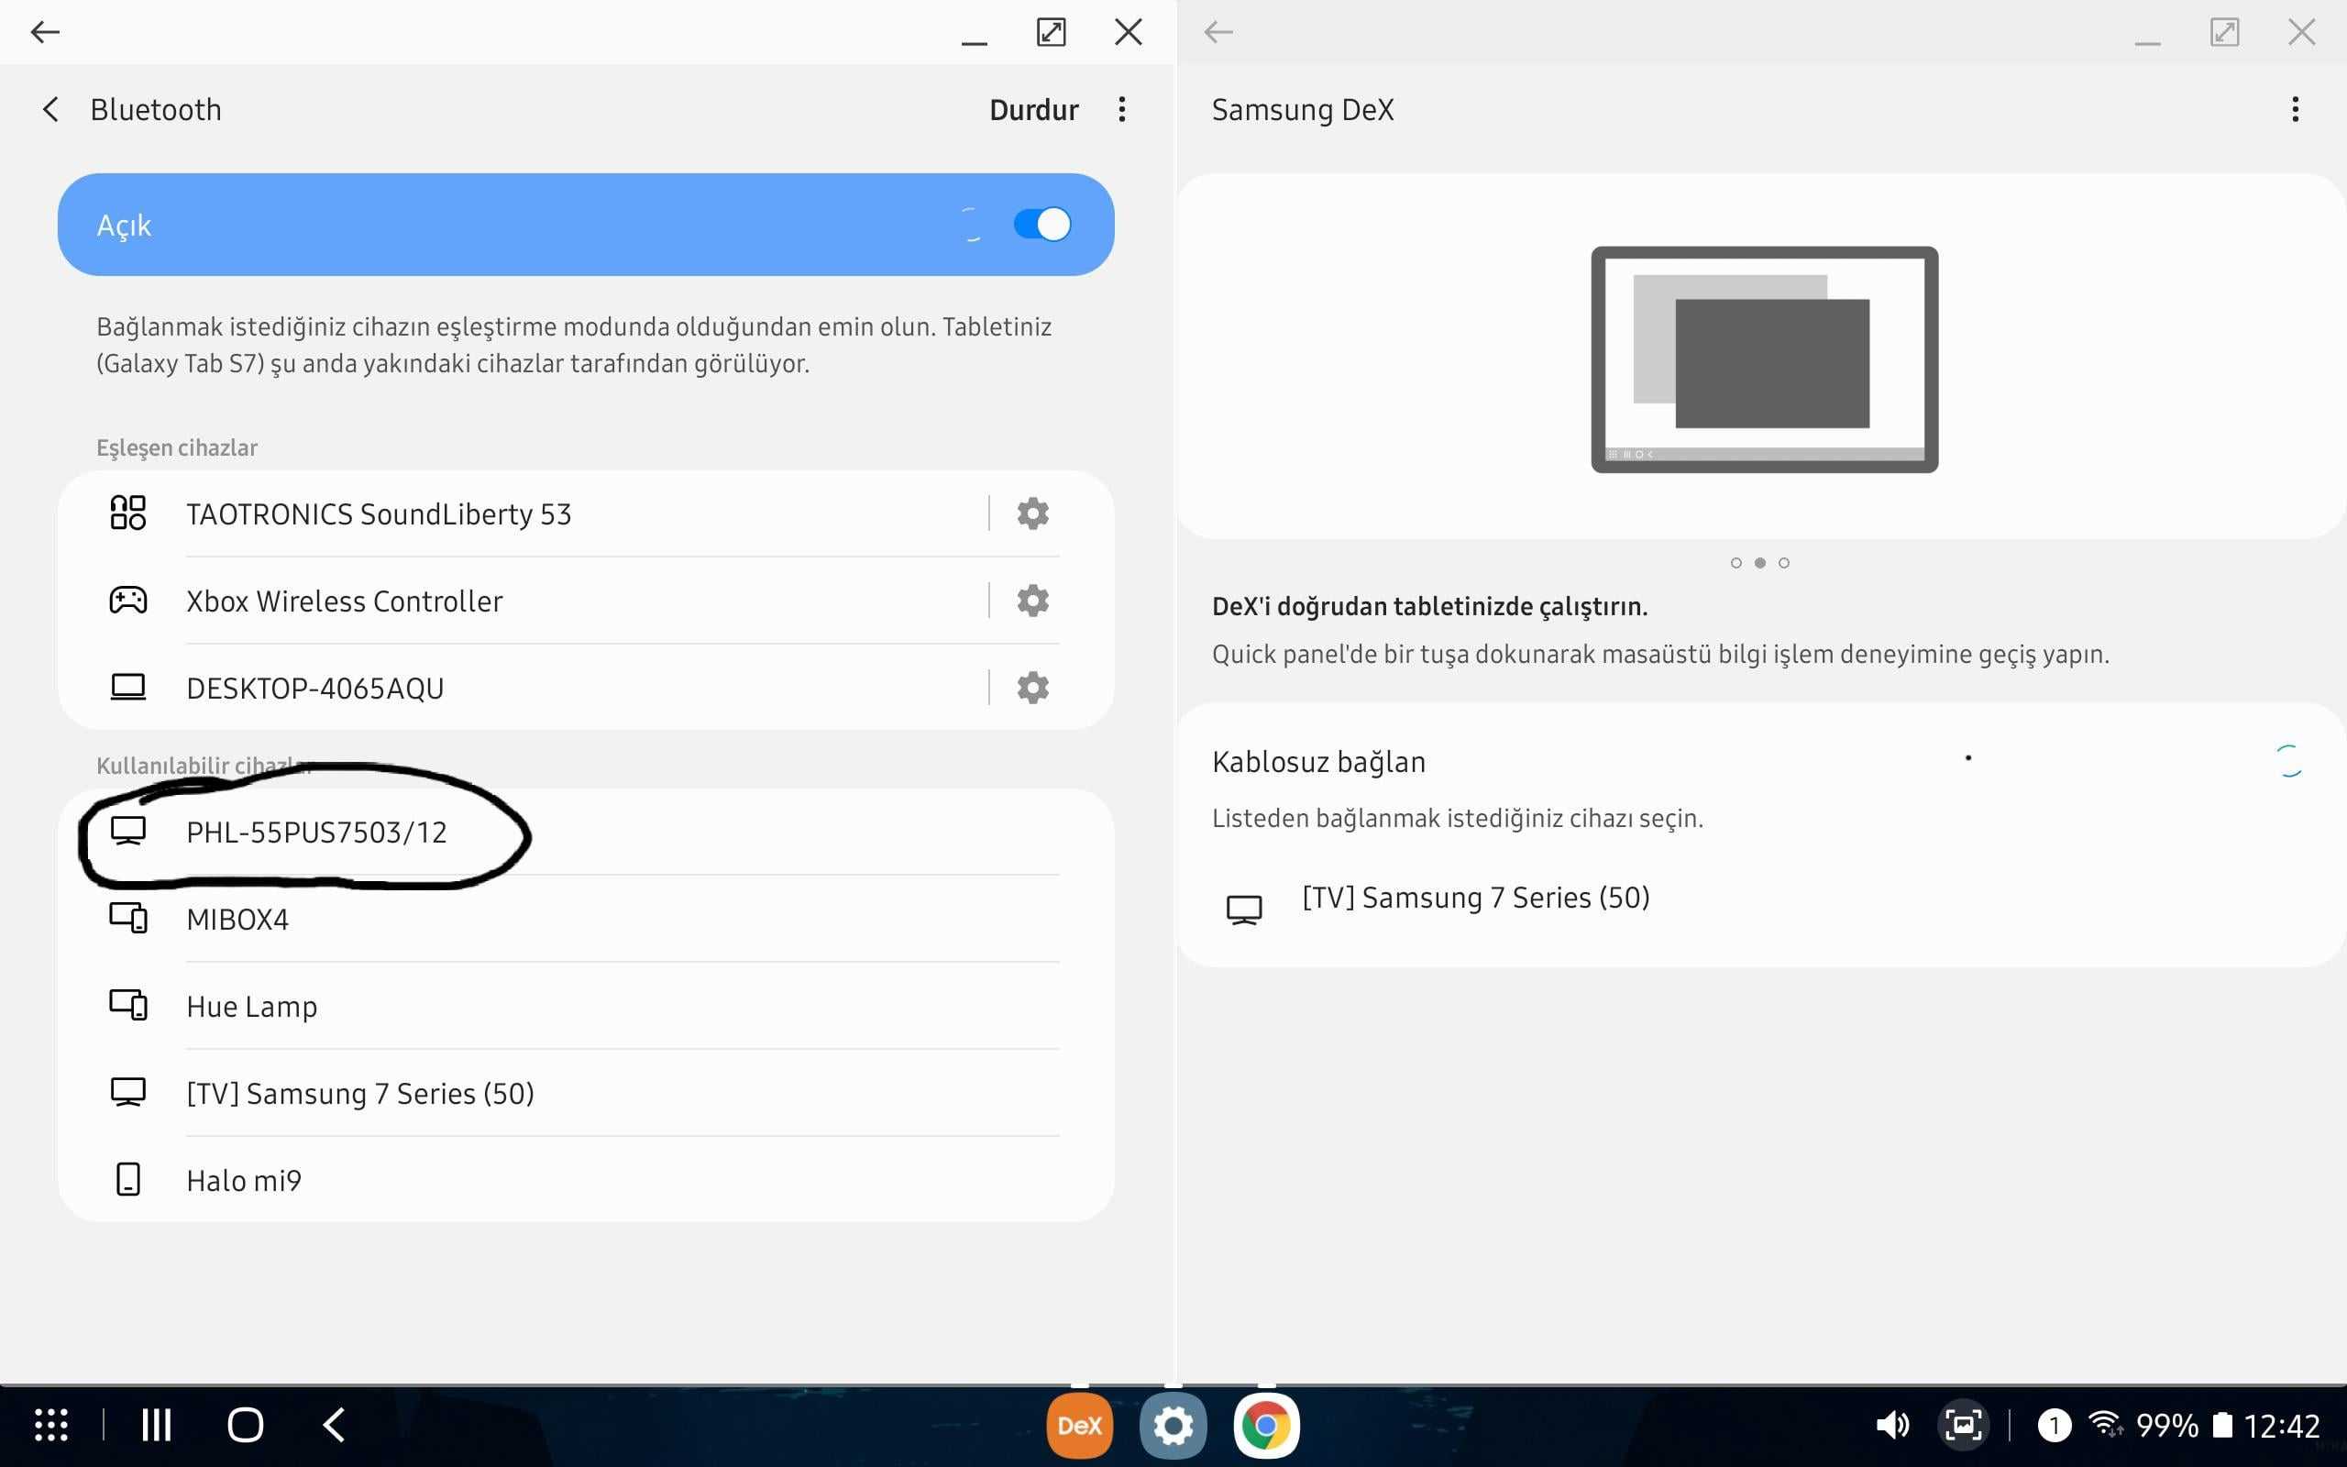This screenshot has width=2347, height=1467.
Task: Open Xbox Wireless Controller settings gear
Action: [1033, 601]
